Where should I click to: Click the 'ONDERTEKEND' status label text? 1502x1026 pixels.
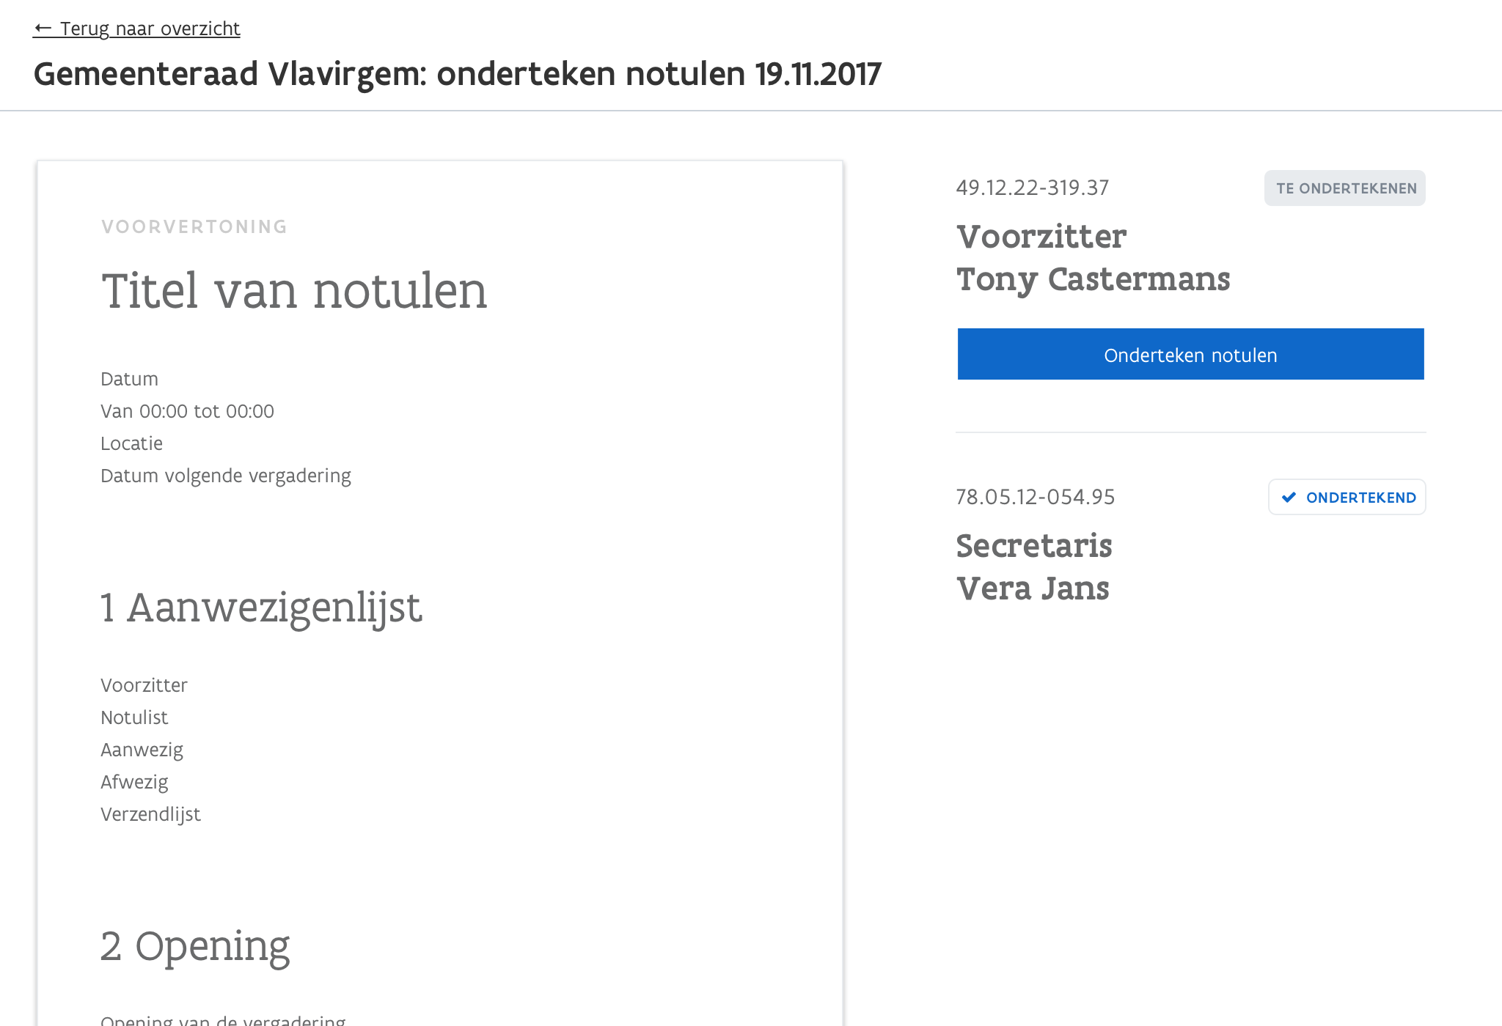click(1360, 498)
